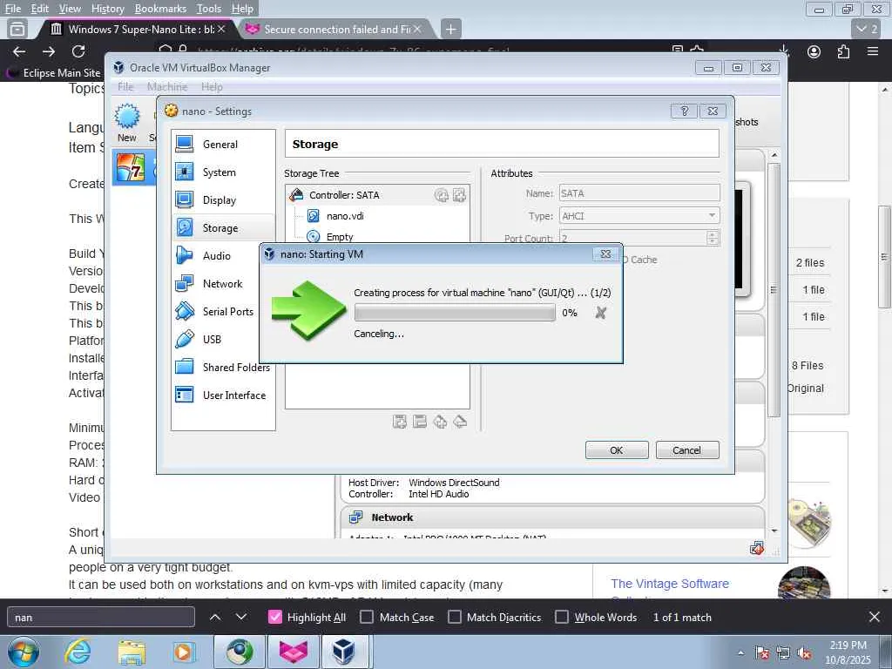This screenshot has width=892, height=669.
Task: Go to previous find match arrow
Action: click(215, 617)
